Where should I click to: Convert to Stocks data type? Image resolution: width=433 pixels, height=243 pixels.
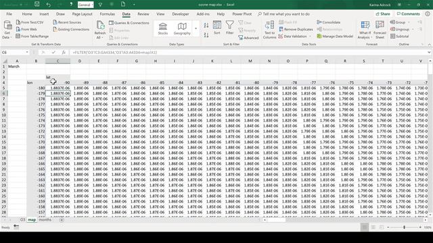pyautogui.click(x=162, y=28)
